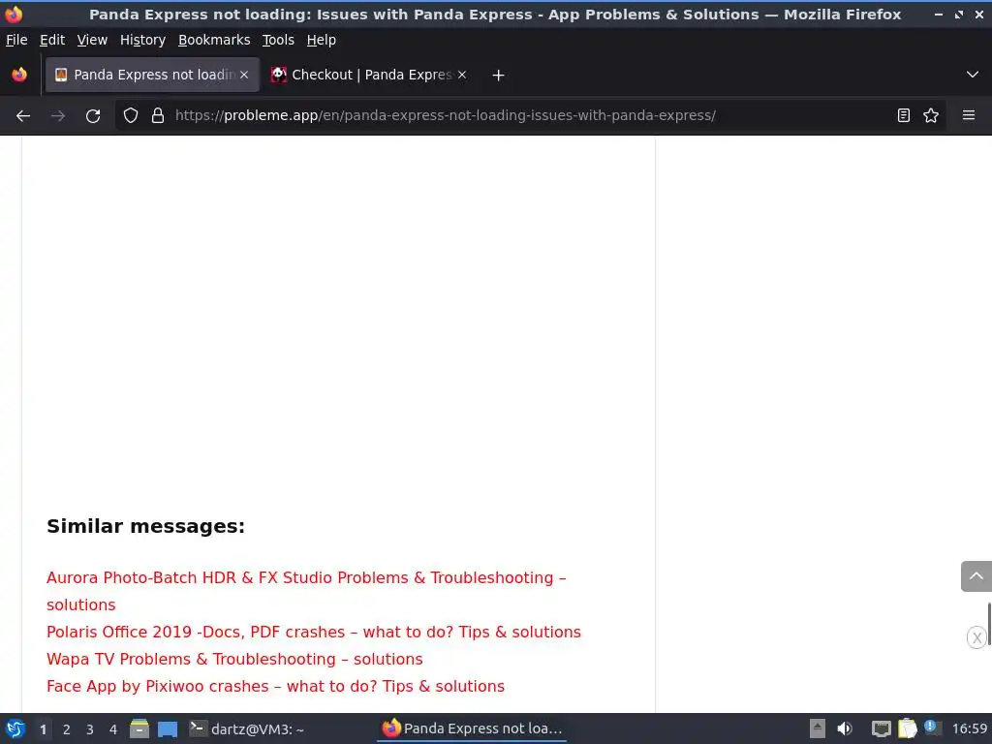Open Aurora Photo-Batch HDR & FX Studio link
992x744 pixels.
[306, 591]
